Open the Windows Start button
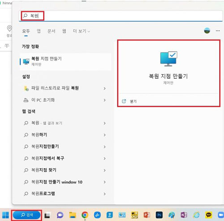The width and height of the screenshot is (224, 221). (5, 215)
